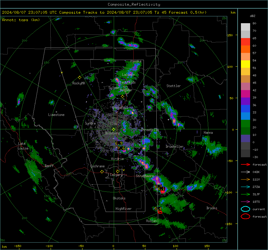Click the dBZ legend heading
The width and height of the screenshot is (268, 250).
point(253,16)
